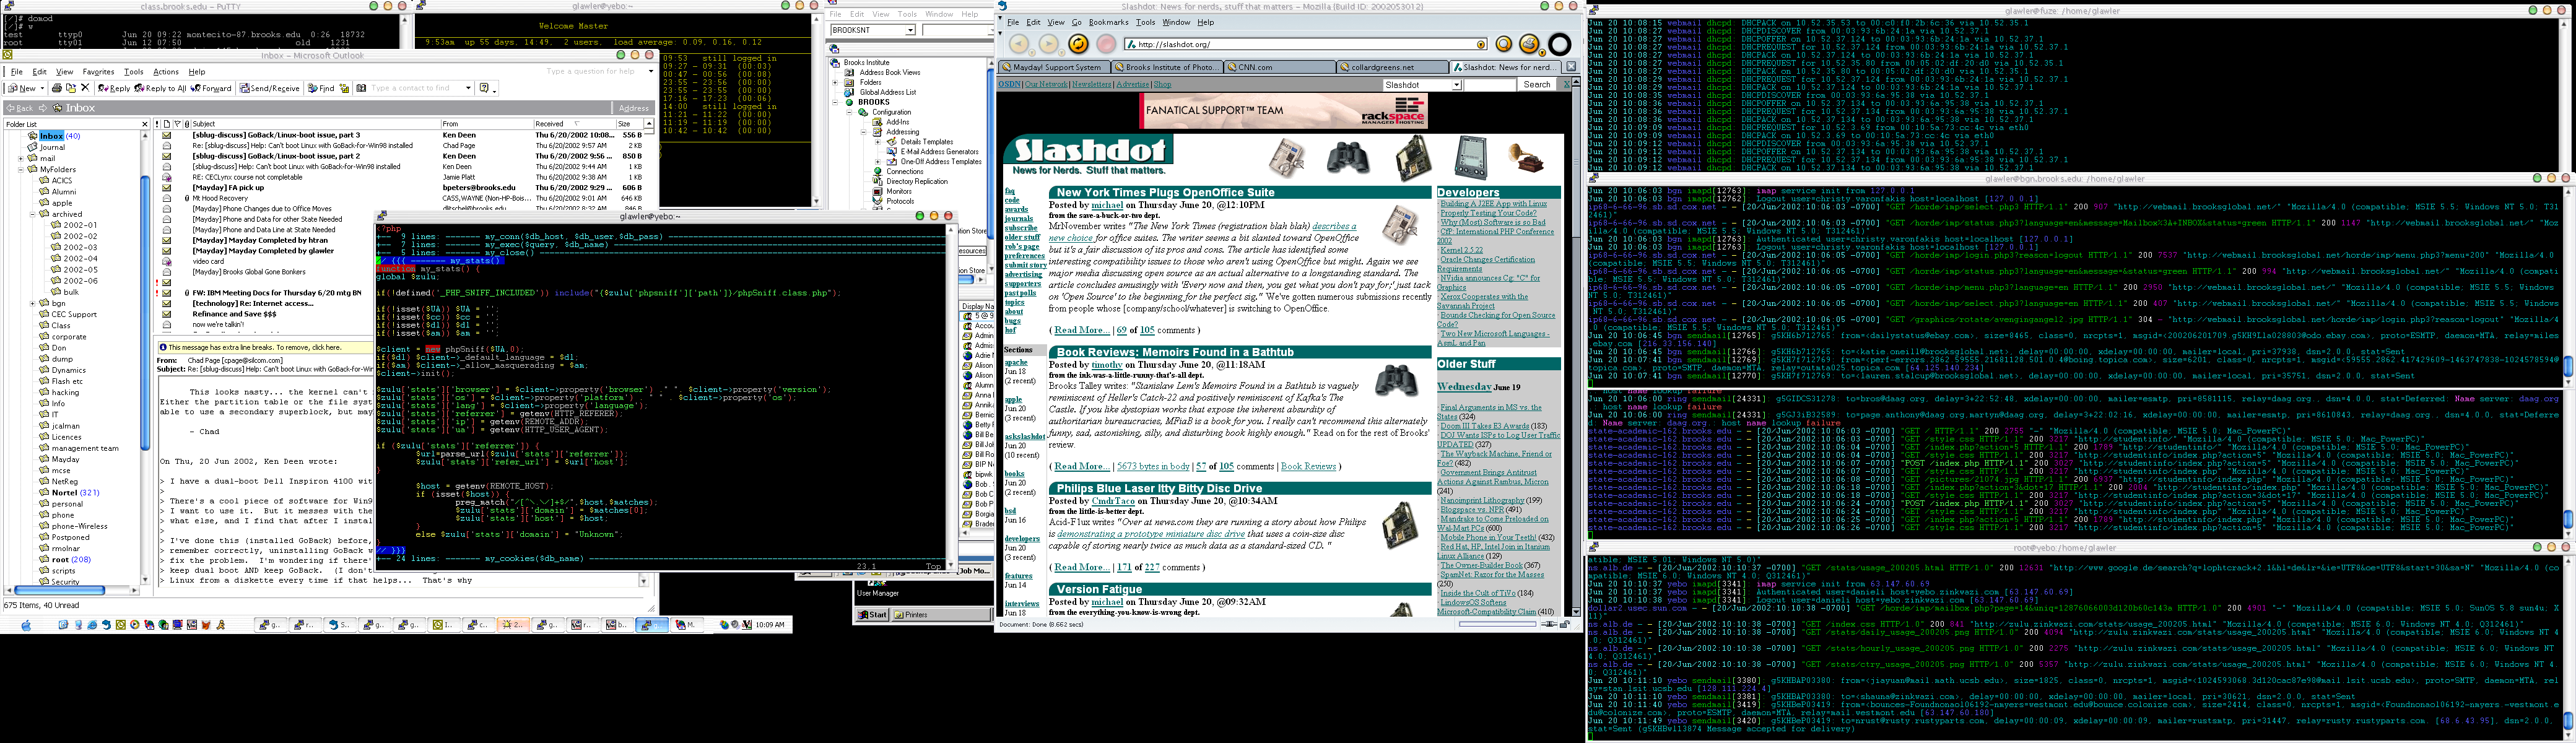
Task: Click binoculars topic icon in Slashdot header
Action: coord(1348,158)
